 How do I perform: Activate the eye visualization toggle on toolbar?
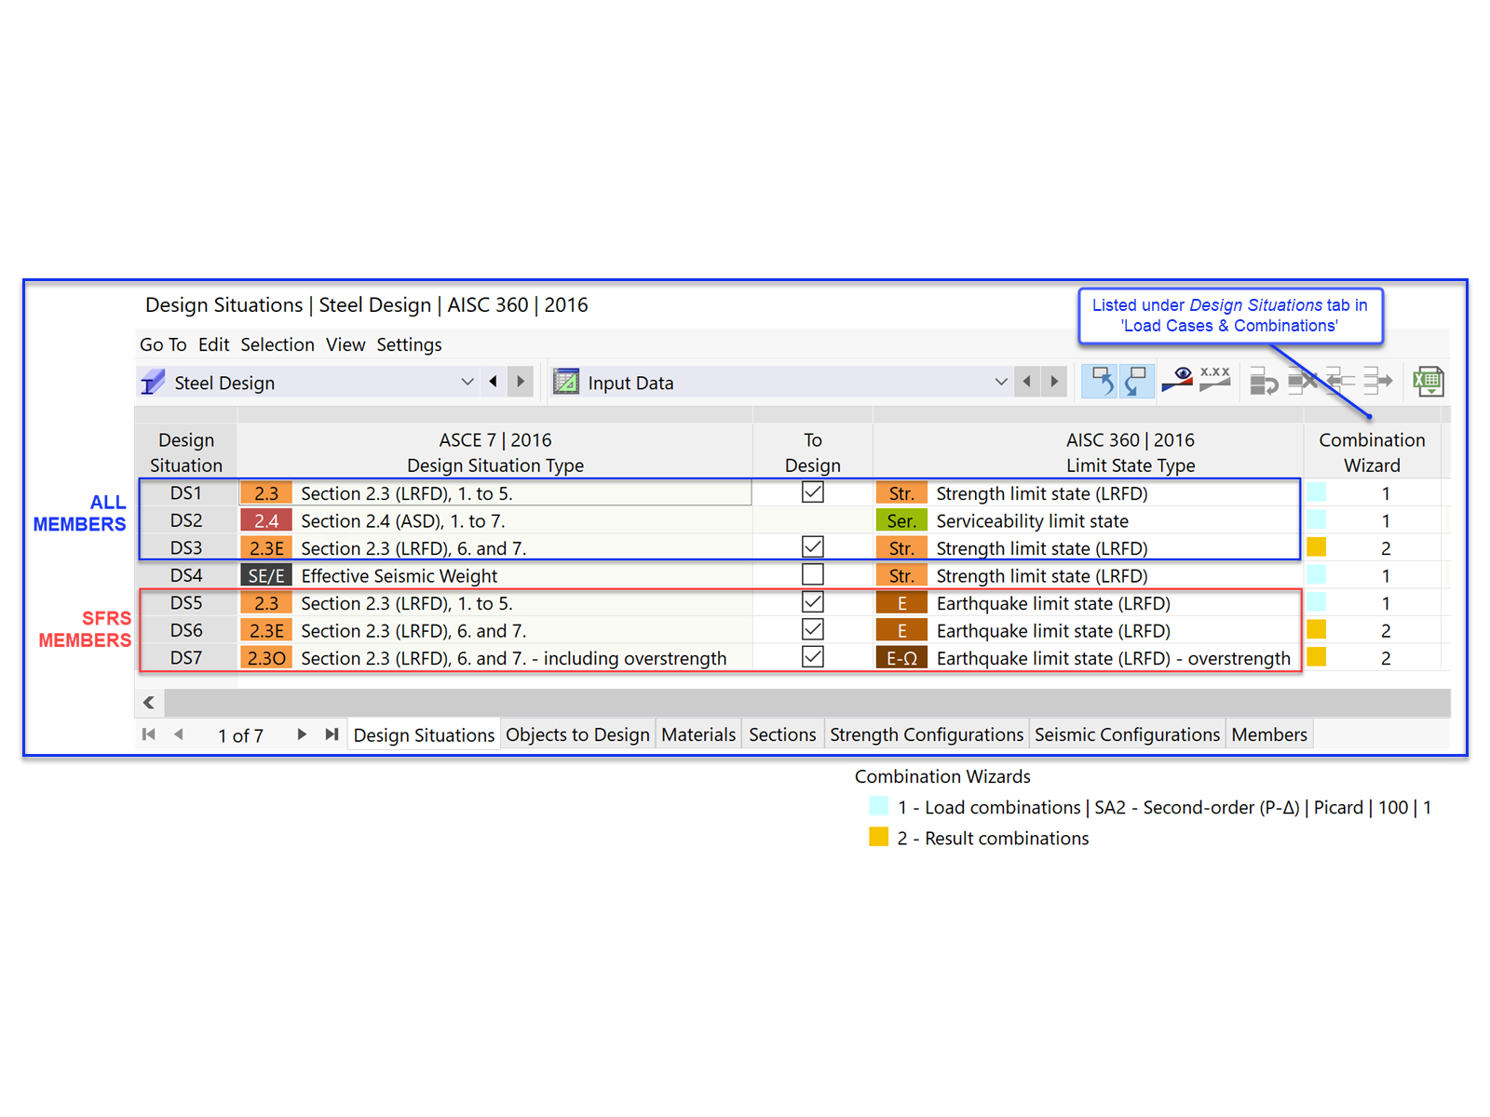(x=1177, y=381)
